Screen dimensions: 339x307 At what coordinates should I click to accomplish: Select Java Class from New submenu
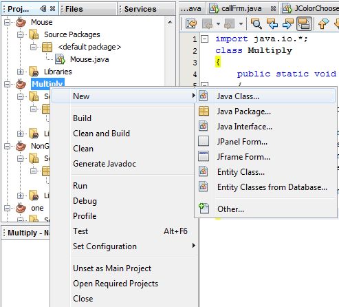click(265, 96)
